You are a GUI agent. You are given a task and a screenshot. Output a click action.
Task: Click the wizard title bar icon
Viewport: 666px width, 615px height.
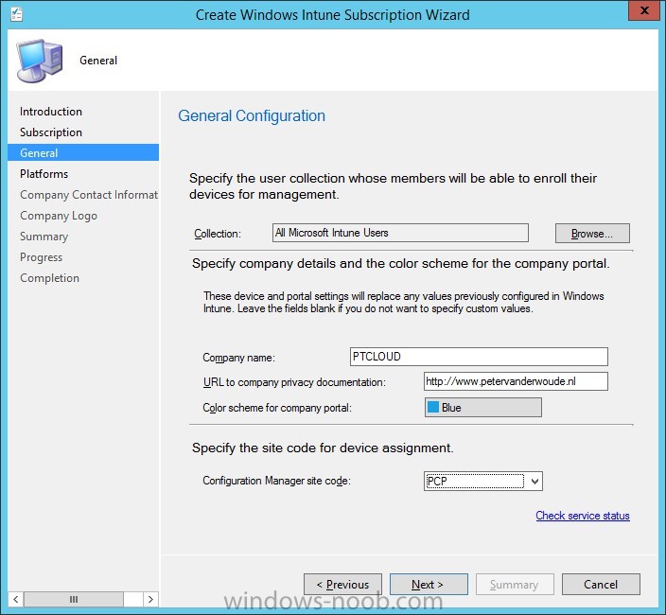(x=16, y=14)
